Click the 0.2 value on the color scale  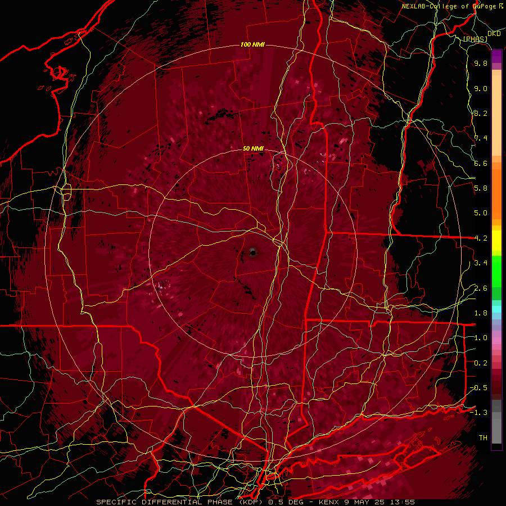(x=481, y=363)
